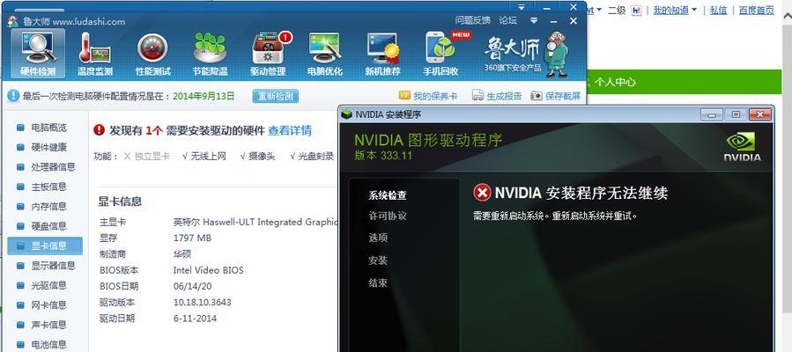Click the 鲁大师 mascot logo
This screenshot has width=792, height=352.
(x=556, y=54)
